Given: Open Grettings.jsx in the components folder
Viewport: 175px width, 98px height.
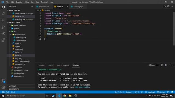Looking at the screenshot, I should pyautogui.click(x=21, y=38).
